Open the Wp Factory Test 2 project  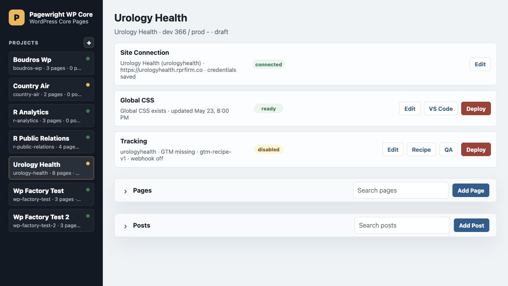[51, 220]
